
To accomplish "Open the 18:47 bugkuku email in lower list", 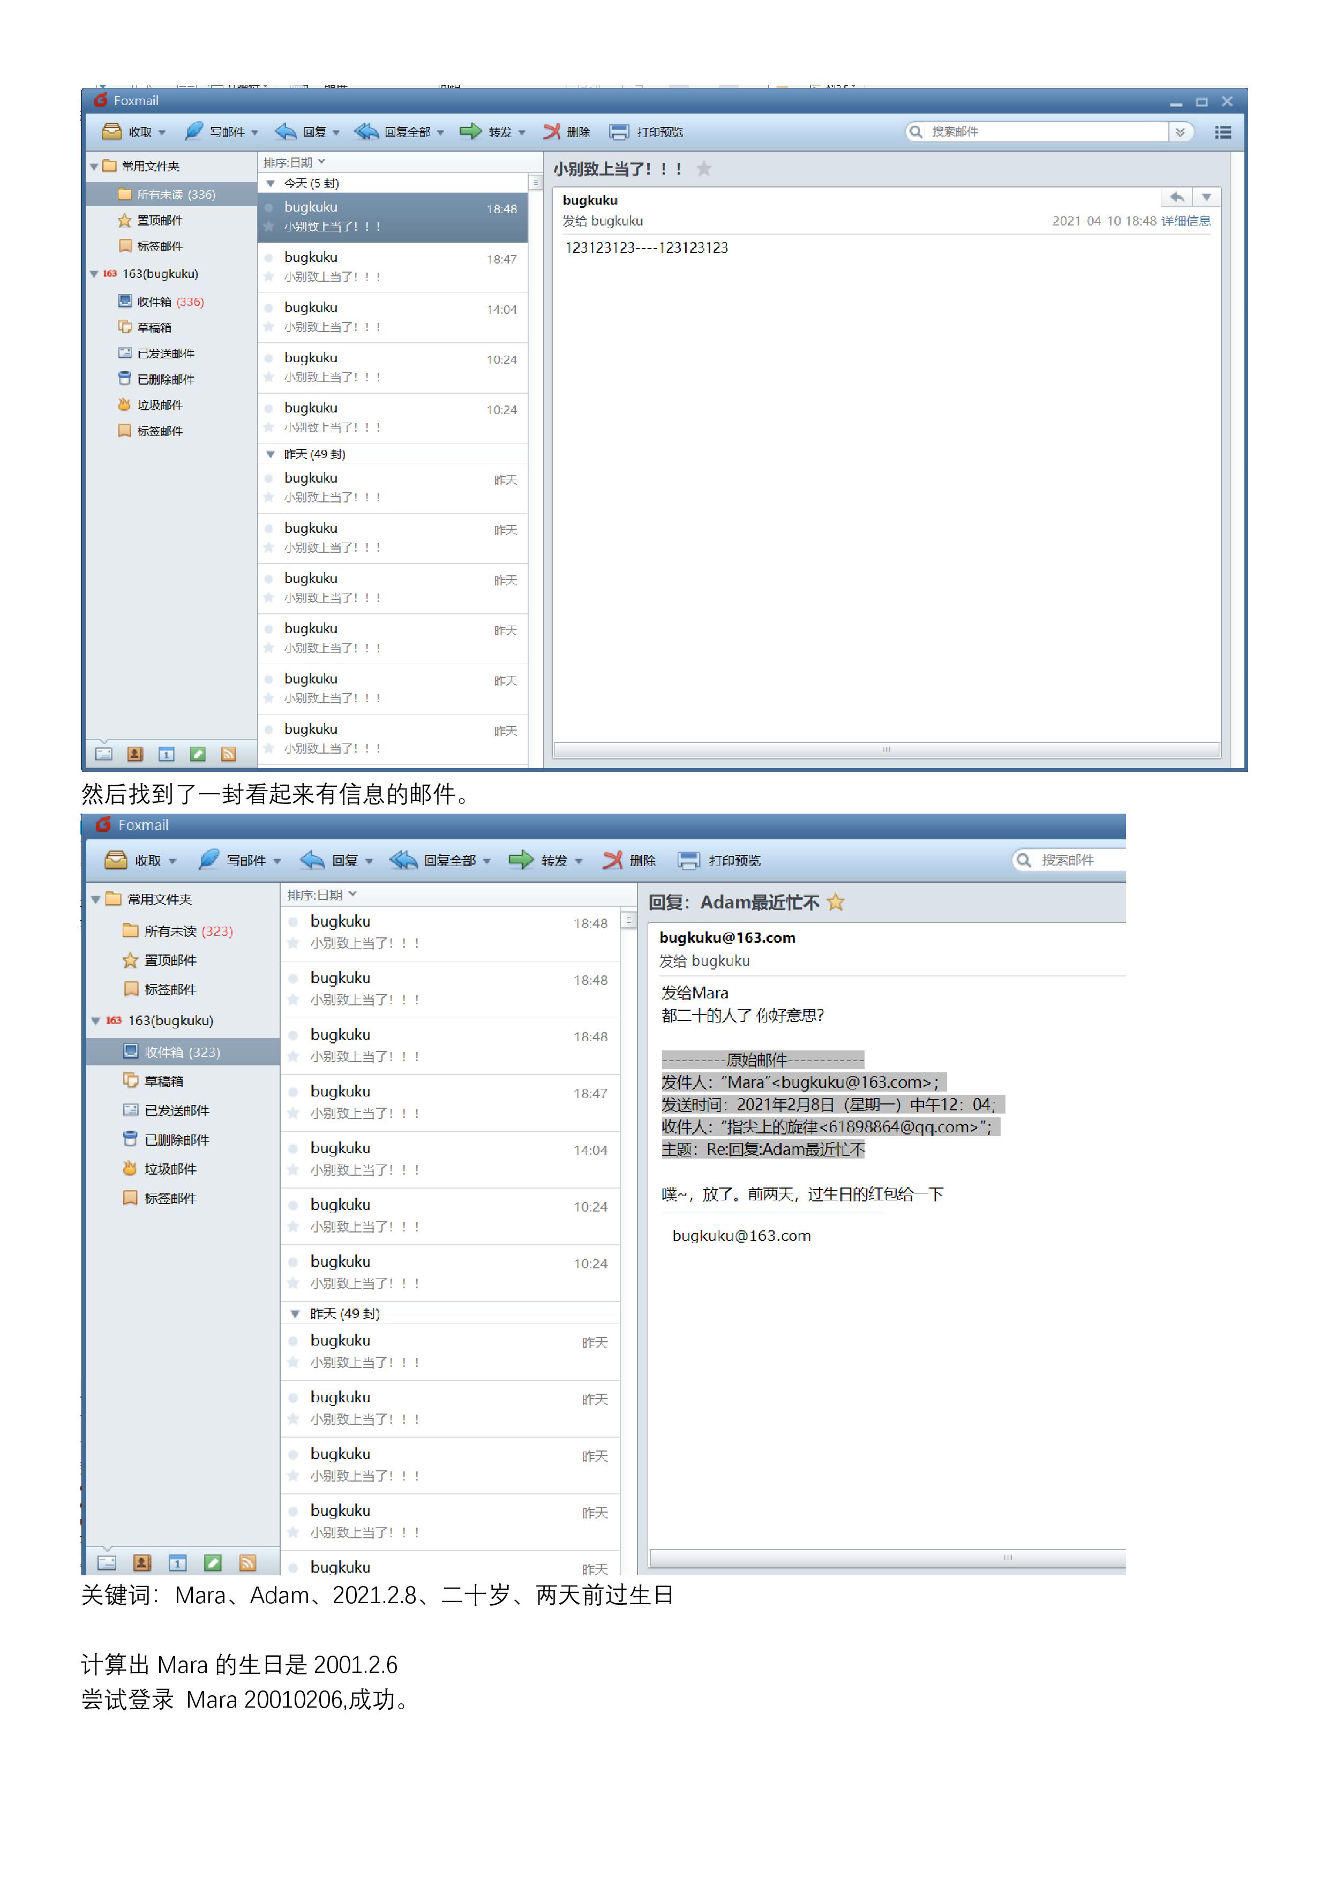I will pos(450,1102).
